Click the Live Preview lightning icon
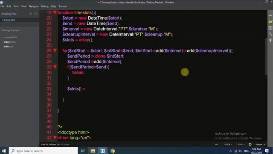This screenshot has width=273, height=154. [270, 15]
